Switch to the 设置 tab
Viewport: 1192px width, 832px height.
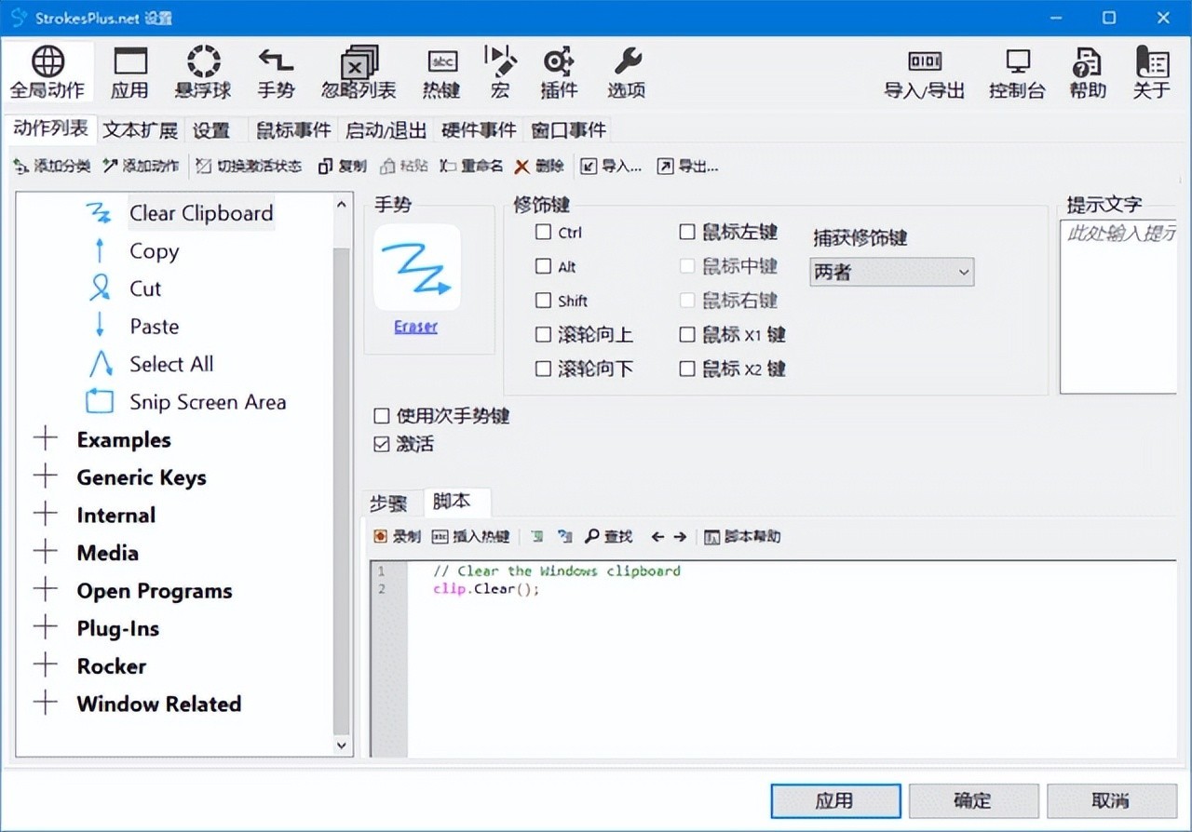click(x=211, y=129)
